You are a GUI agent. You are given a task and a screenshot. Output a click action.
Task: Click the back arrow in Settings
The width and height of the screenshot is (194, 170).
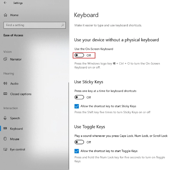(x=5, y=3)
